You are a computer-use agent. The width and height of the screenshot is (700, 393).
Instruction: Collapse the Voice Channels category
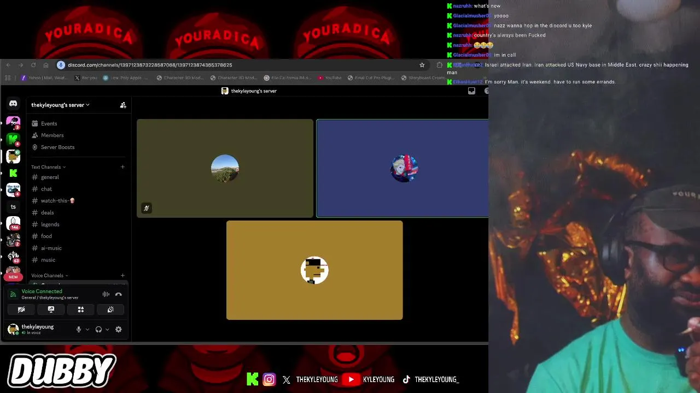50,276
